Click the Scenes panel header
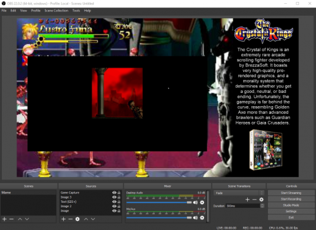 [28, 186]
